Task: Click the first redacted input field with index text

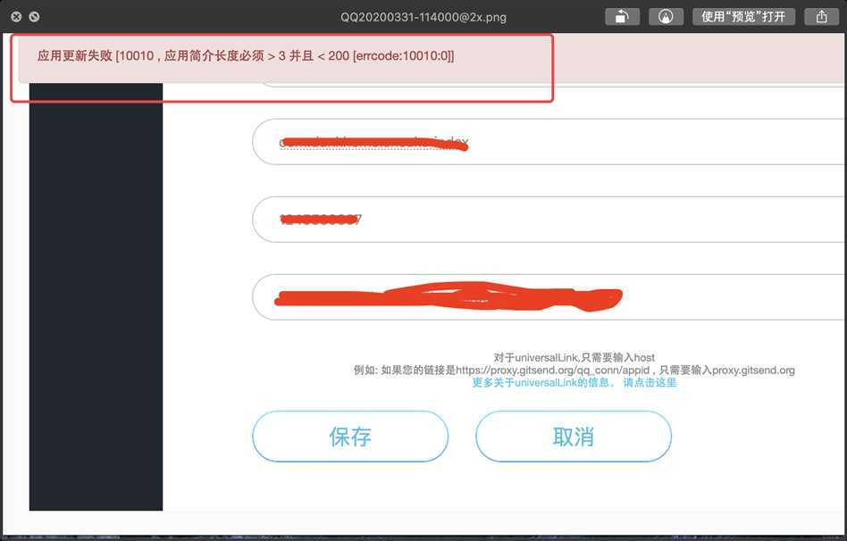Action: 549,141
